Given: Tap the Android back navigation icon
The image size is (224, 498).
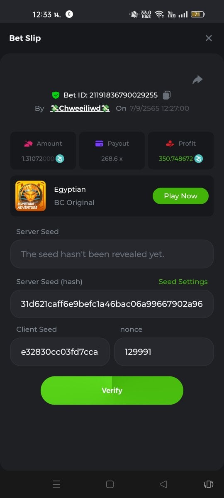Looking at the screenshot, I should [163, 484].
